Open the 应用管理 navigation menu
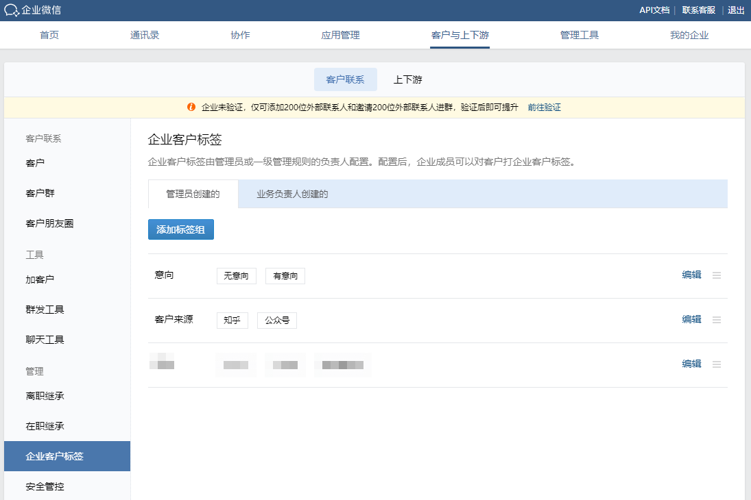The image size is (751, 500). (x=340, y=36)
